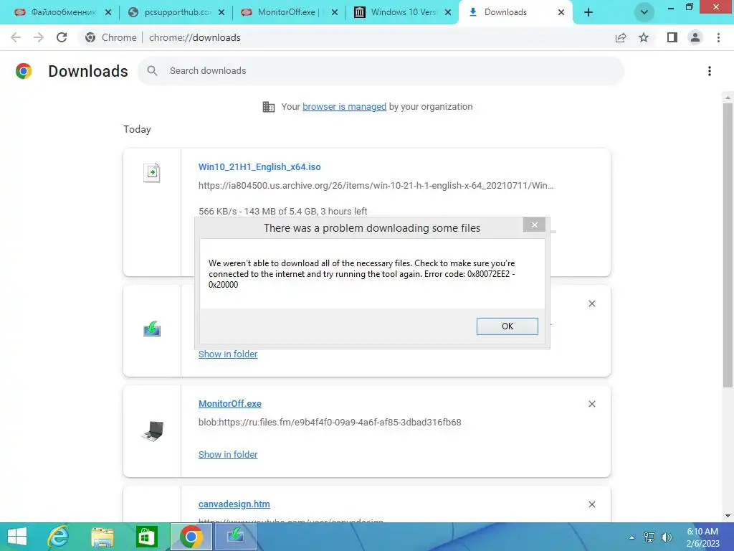The image size is (734, 551).
Task: Click the volume speaker tray icon
Action: [x=666, y=537]
